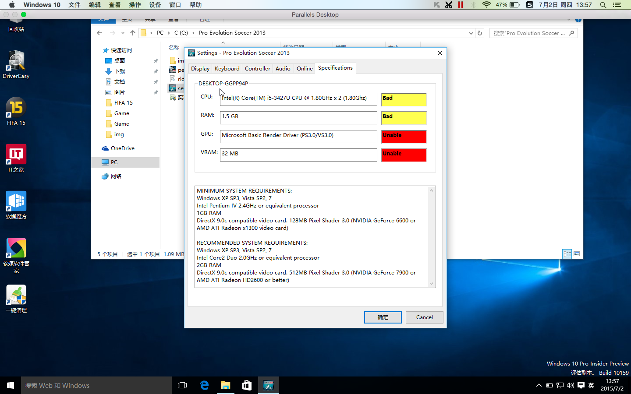
Task: Refresh the Explorer address bar location
Action: pos(480,33)
